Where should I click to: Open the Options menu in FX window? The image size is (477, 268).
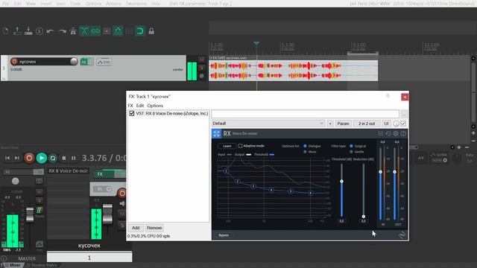[x=155, y=106]
